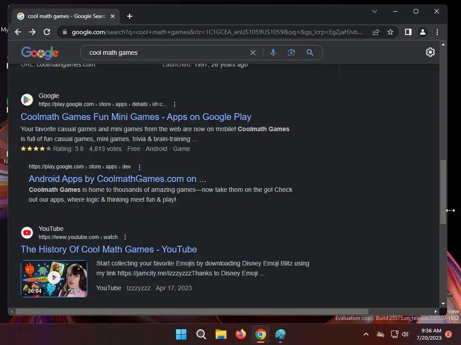Open Chrome profile menu
Image resolution: width=461 pixels, height=345 pixels.
click(x=422, y=32)
